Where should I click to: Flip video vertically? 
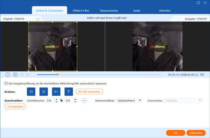click(69, 92)
